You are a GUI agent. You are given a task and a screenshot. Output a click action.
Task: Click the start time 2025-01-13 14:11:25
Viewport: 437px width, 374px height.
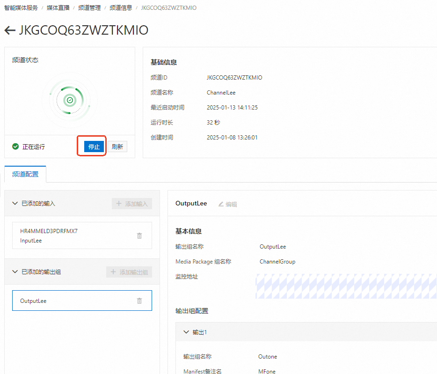coord(232,108)
